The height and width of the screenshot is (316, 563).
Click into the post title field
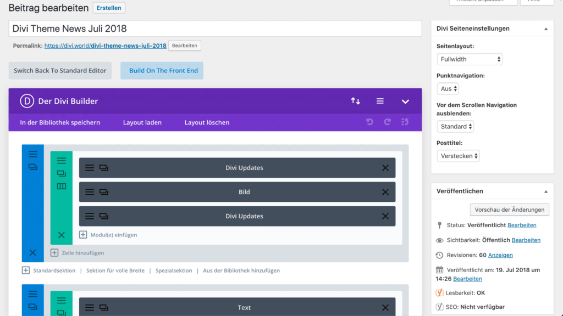click(215, 29)
